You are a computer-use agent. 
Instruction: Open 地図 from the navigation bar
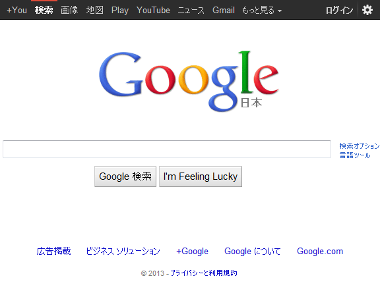[95, 10]
